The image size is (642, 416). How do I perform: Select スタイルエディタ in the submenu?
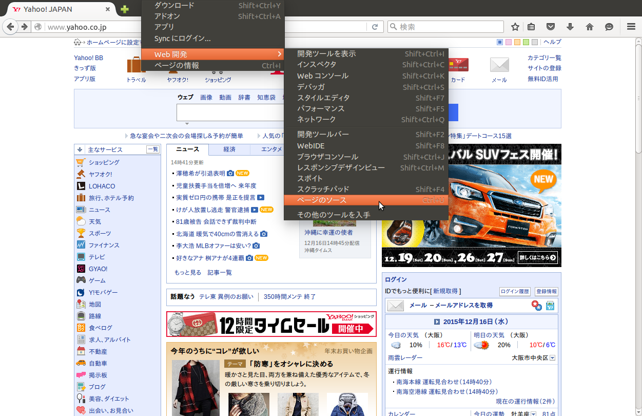coord(366,98)
